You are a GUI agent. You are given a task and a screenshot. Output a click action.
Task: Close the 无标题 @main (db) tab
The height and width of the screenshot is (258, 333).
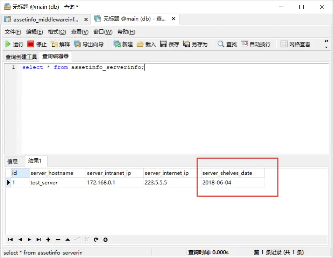pyautogui.click(x=173, y=18)
